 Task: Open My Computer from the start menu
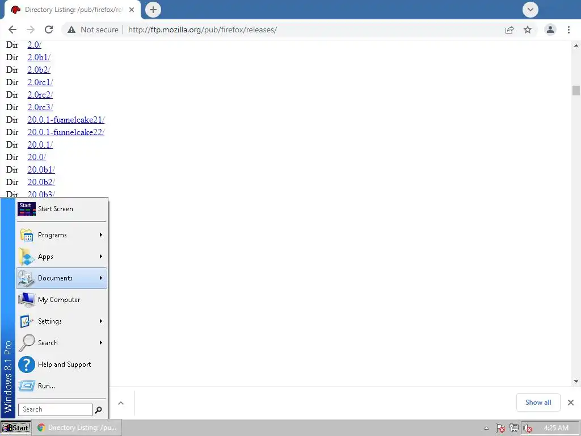tap(61, 300)
